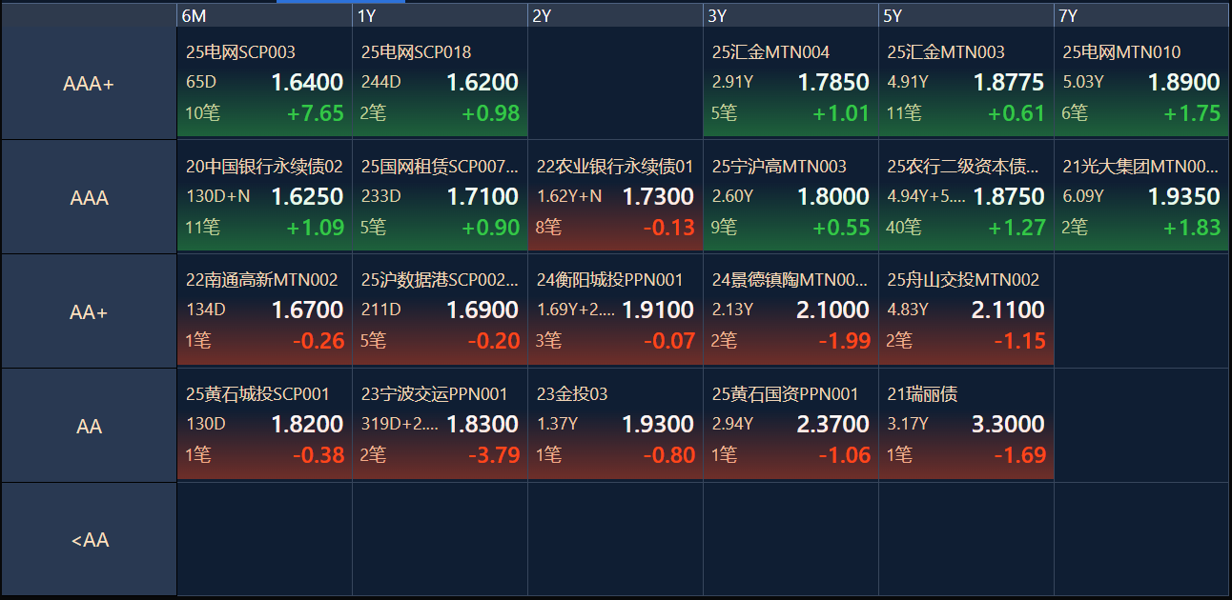Click the AA+ rating row header
The image size is (1232, 600).
coord(89,311)
